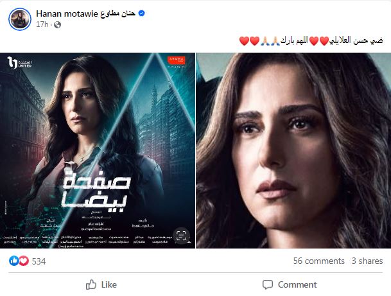The width and height of the screenshot is (391, 296).
Task: Click the globe public-audience icon
Action: [x=57, y=24]
